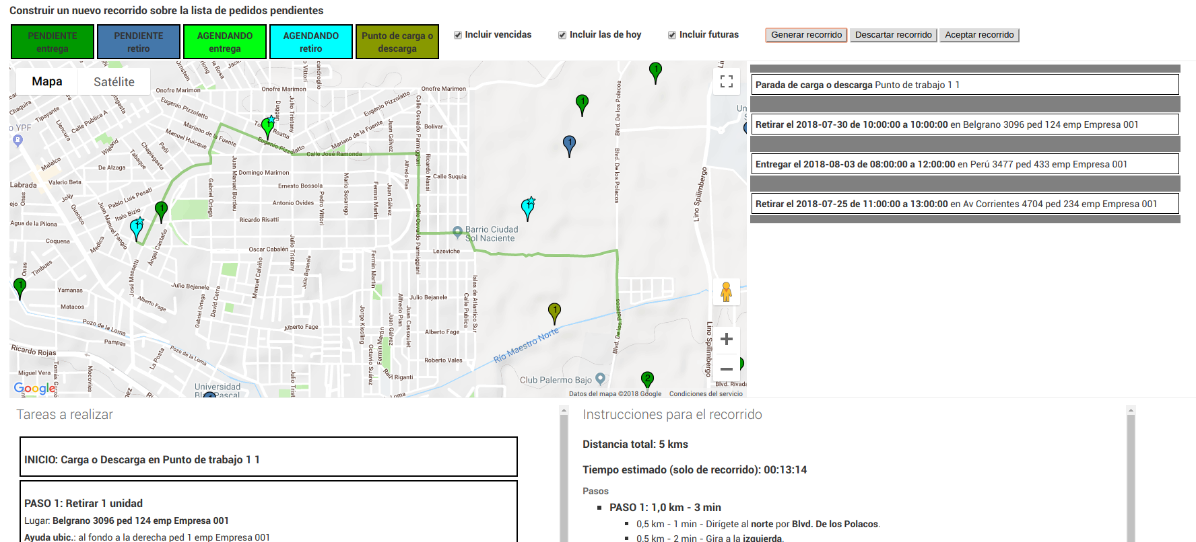Click the AGENDANDO entrega bright green legend box

point(225,42)
